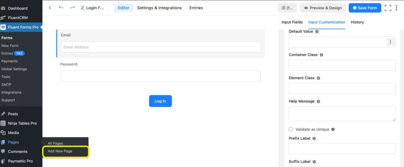Select the Input Customization tab

pyautogui.click(x=327, y=22)
